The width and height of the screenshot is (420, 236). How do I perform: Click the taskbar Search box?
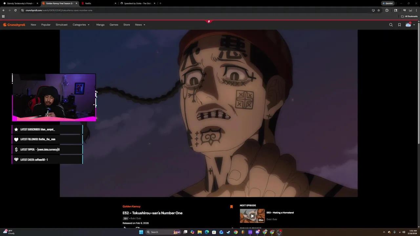[163, 232]
